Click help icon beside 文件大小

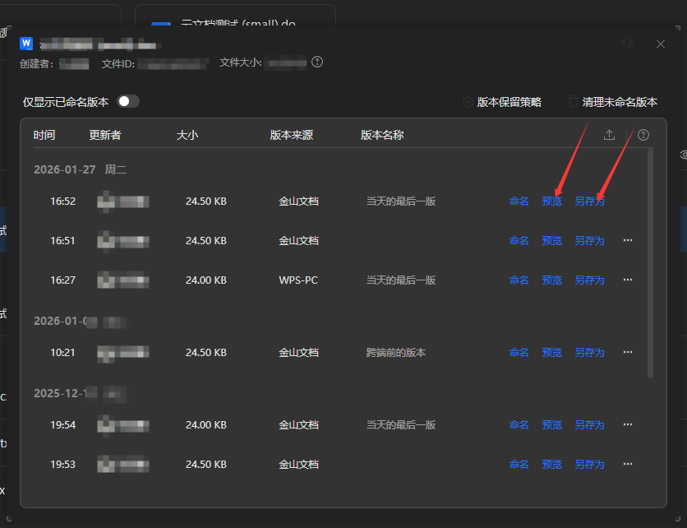pyautogui.click(x=317, y=63)
